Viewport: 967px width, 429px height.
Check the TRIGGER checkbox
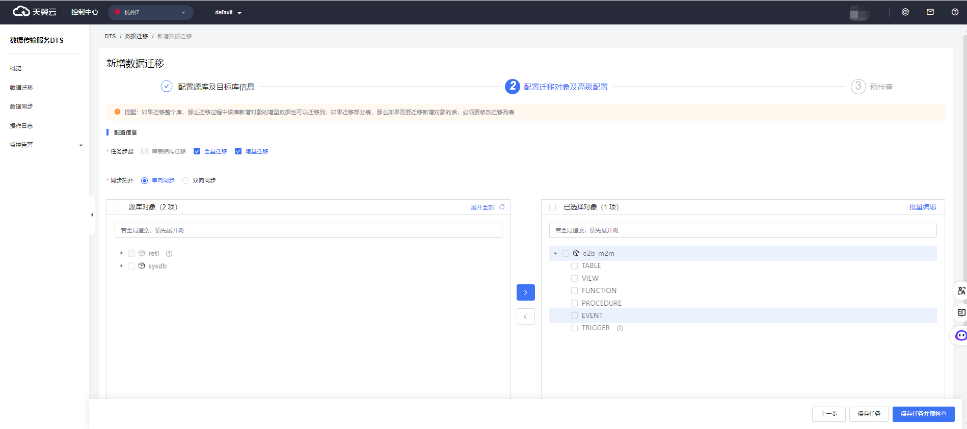575,328
